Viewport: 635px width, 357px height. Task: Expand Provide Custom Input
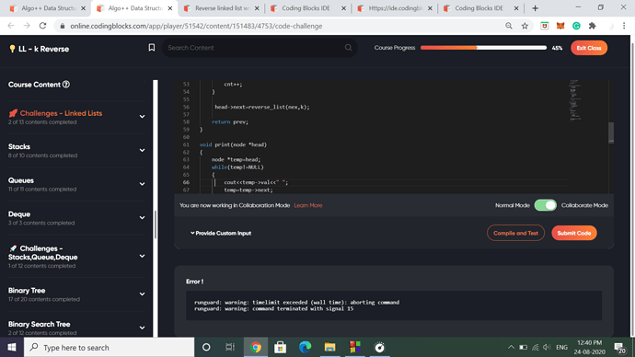[x=221, y=233]
